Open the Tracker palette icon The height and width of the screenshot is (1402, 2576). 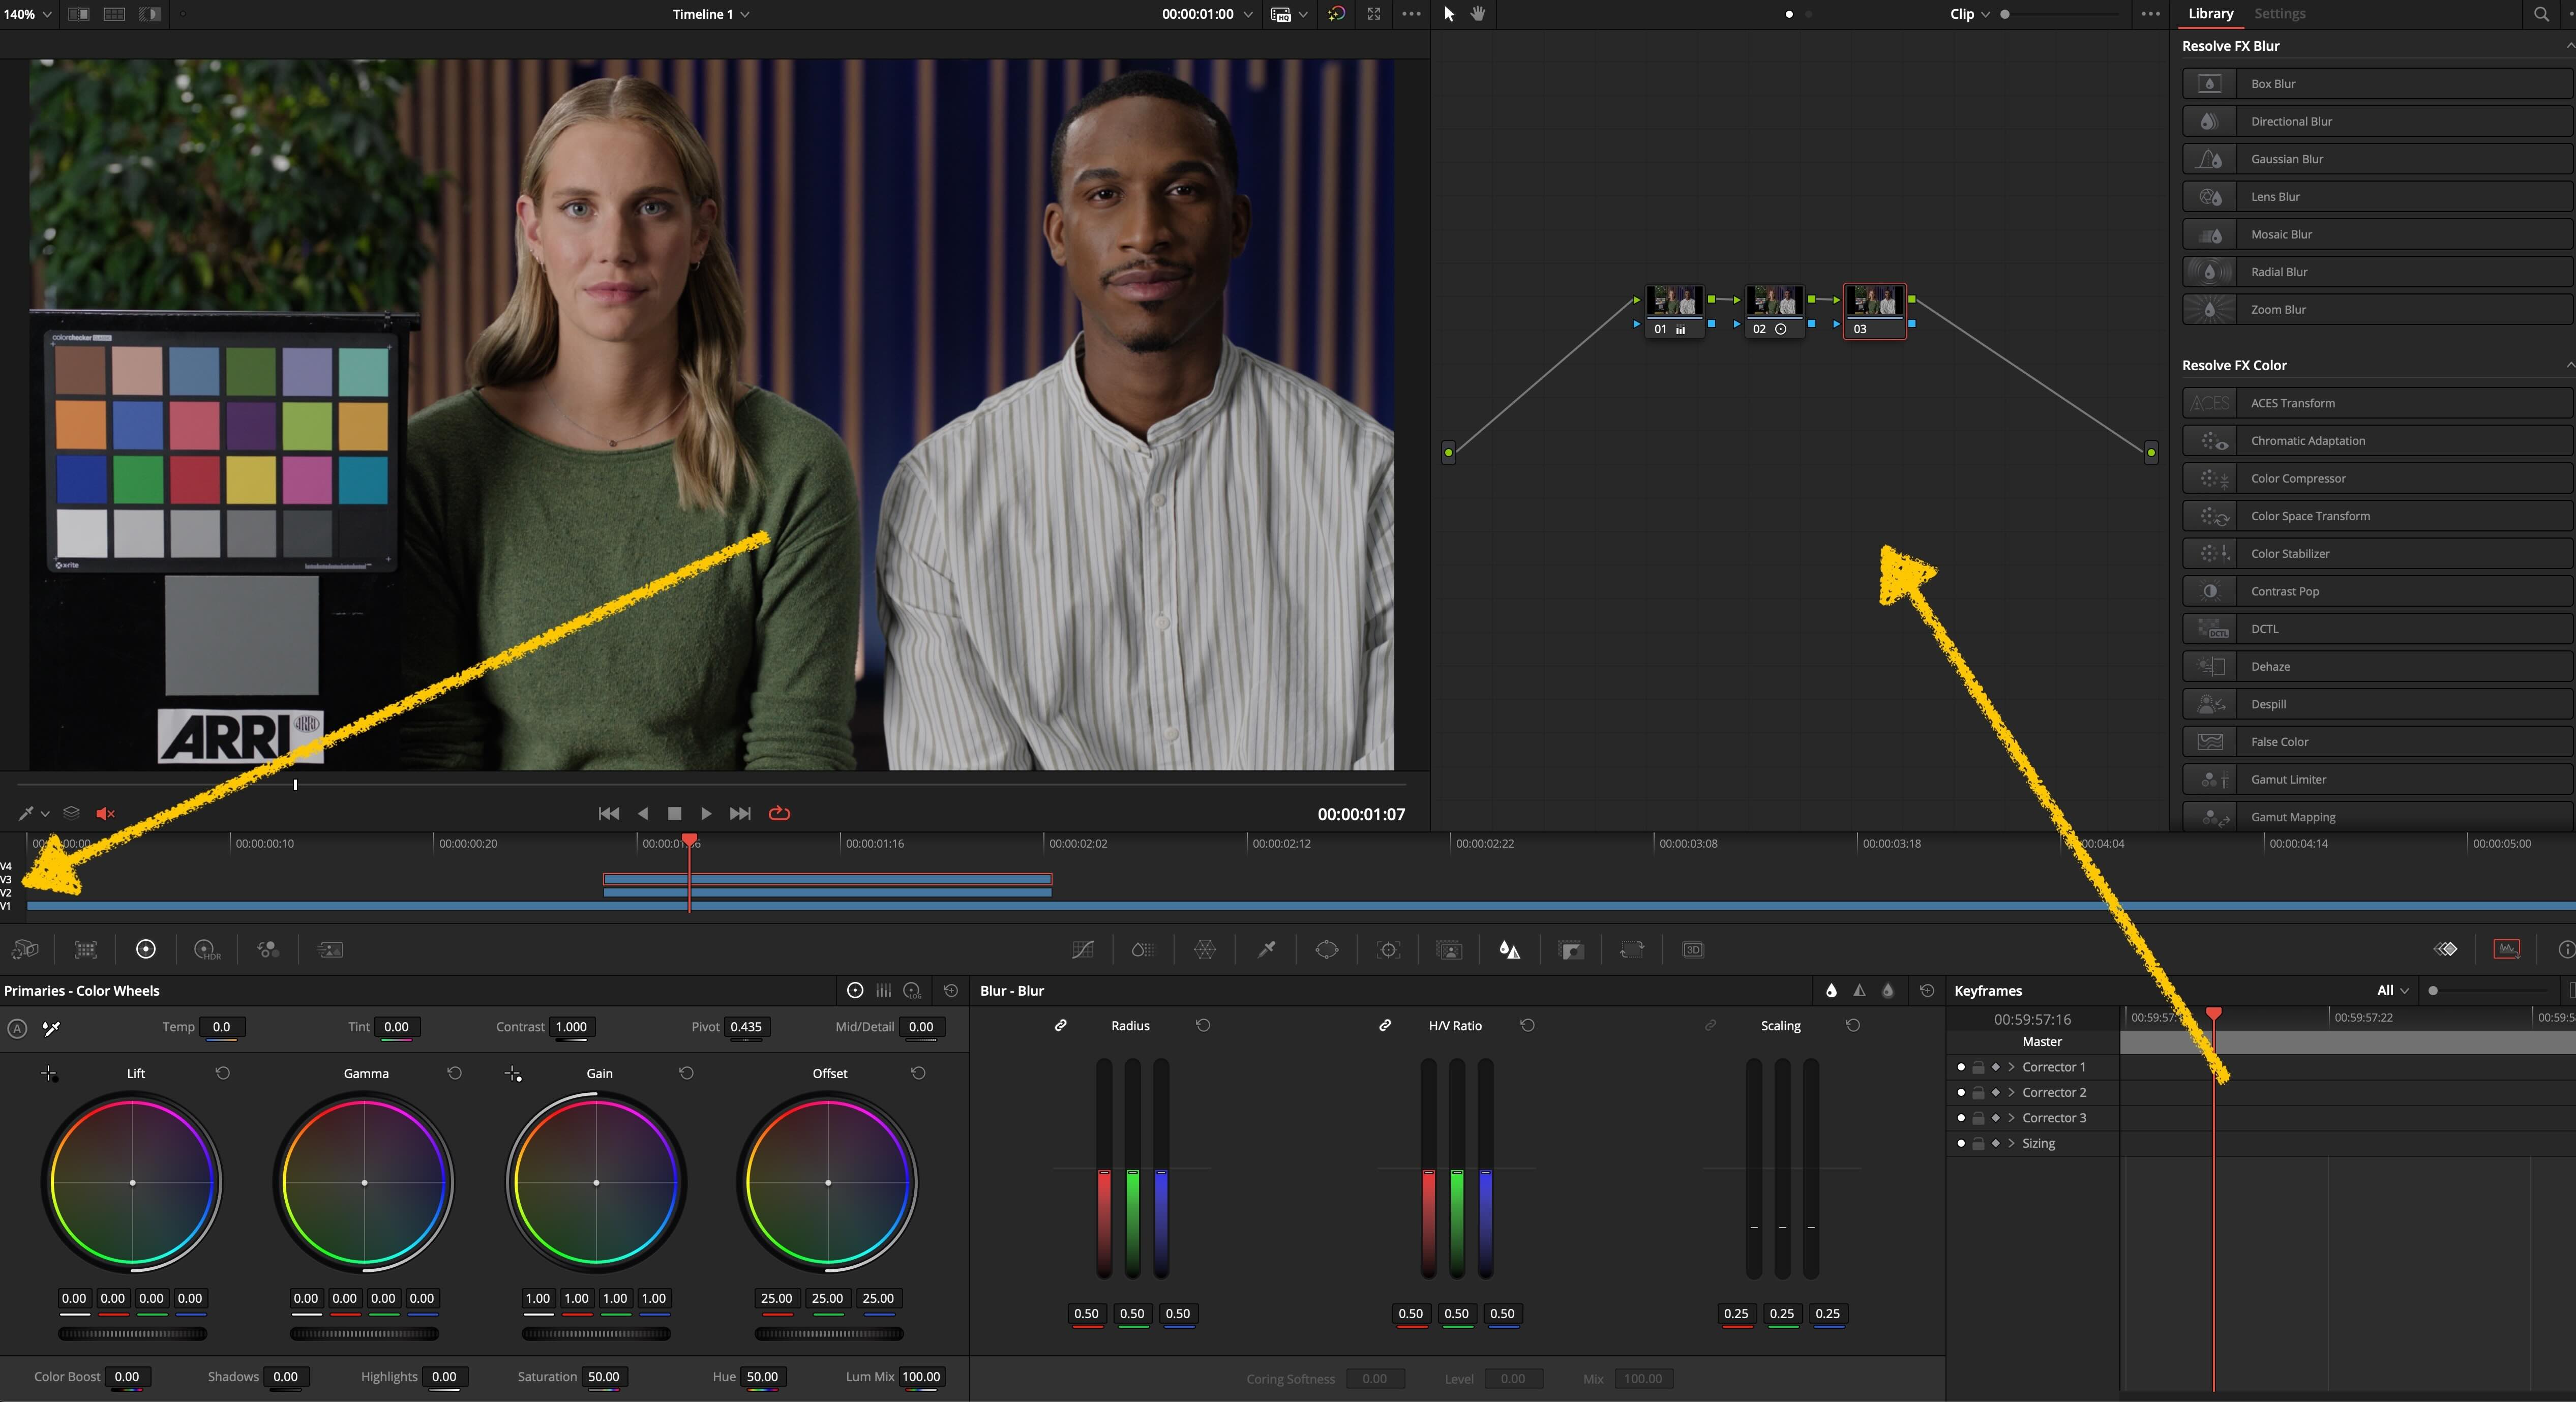pyautogui.click(x=1389, y=949)
